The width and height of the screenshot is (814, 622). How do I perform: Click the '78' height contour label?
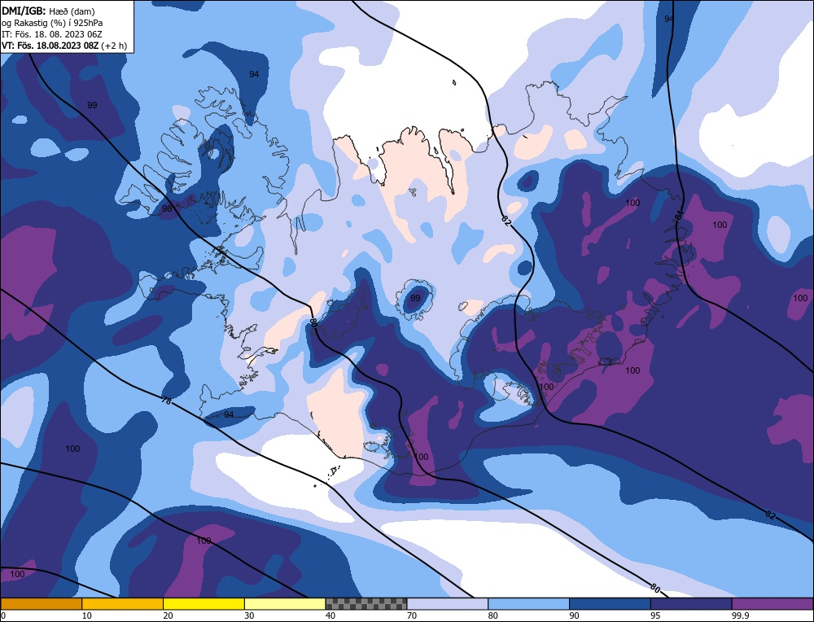(166, 401)
